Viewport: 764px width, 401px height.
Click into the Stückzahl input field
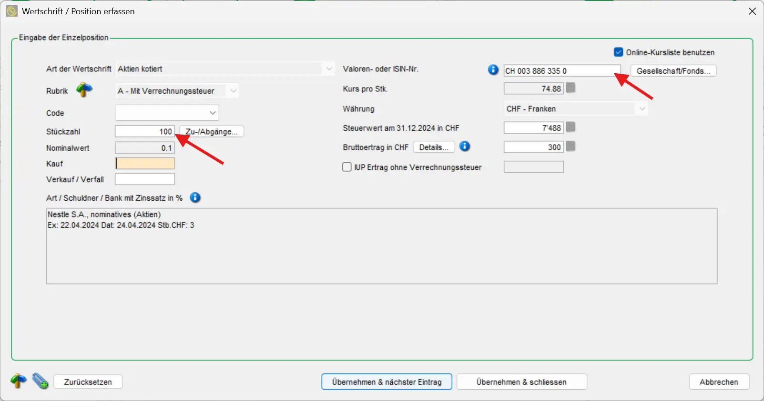[144, 132]
